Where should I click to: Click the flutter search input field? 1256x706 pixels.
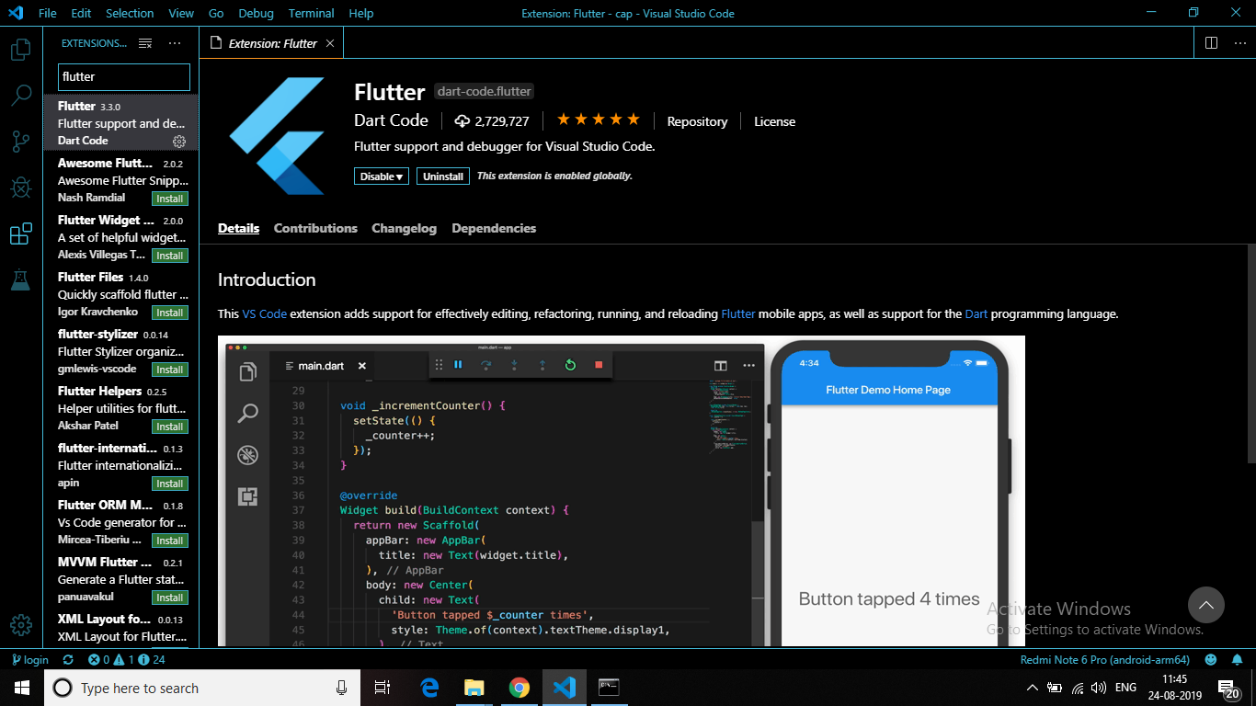tap(123, 76)
